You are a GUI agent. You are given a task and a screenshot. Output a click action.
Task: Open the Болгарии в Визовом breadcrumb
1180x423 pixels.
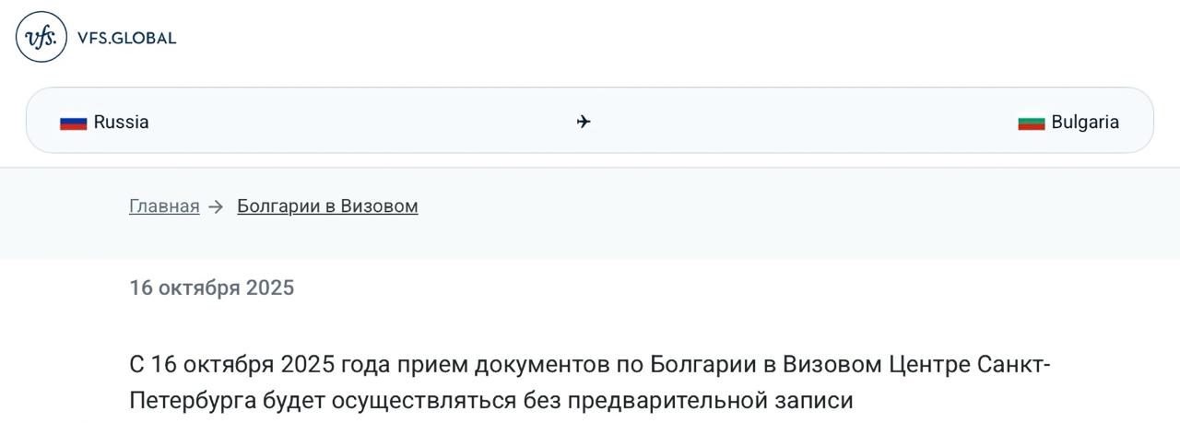(x=327, y=206)
